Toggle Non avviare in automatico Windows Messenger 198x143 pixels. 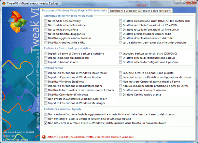[x=46, y=99]
